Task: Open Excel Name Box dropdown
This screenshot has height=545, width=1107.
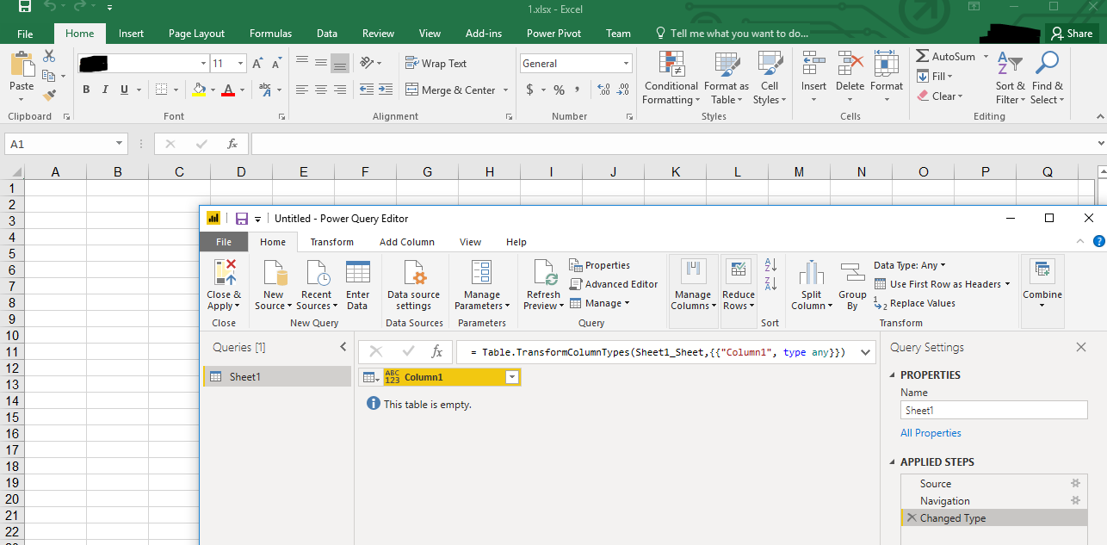Action: click(119, 144)
